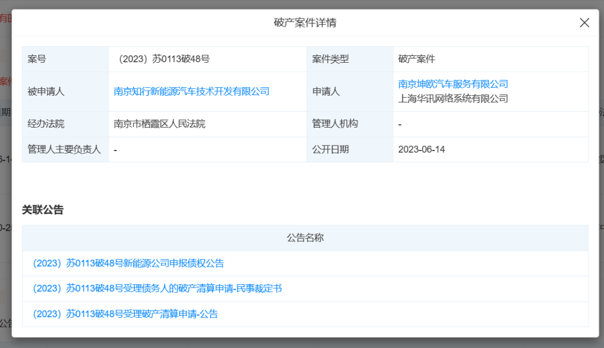Image resolution: width=604 pixels, height=348 pixels.
Task: Click the 上海华讯网络系统有限公司 applicant text
Action: (453, 98)
